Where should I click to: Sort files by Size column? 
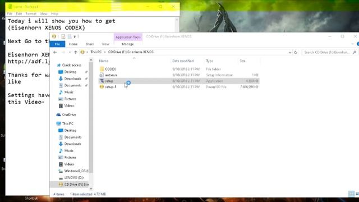[x=242, y=61]
